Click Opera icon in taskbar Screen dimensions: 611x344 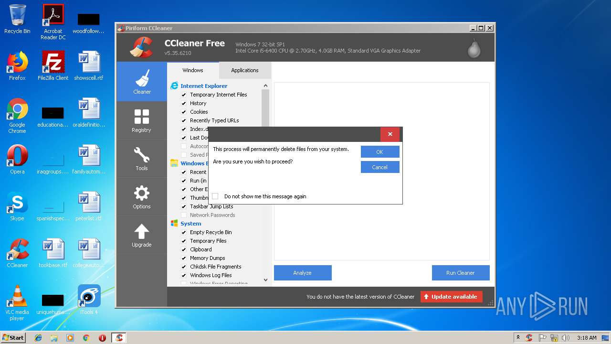[102, 338]
